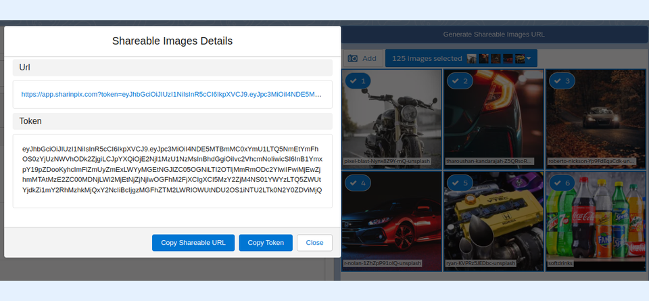Close the Shareable Images Details dialog
The image size is (649, 301).
314,243
